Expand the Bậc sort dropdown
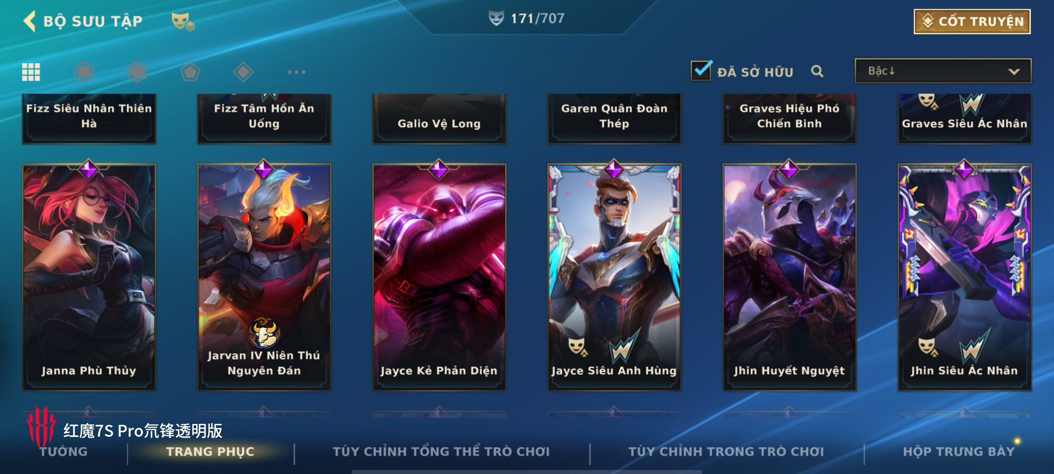 click(x=943, y=71)
